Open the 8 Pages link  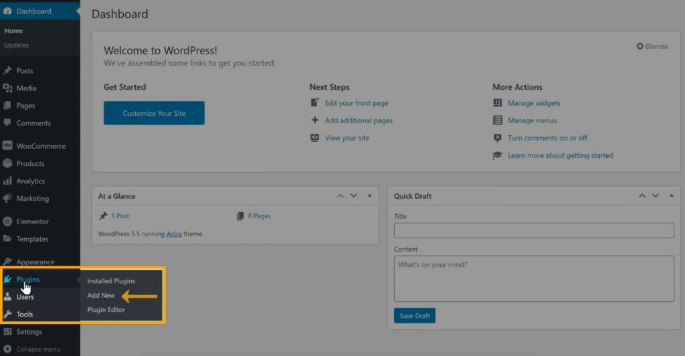point(260,215)
